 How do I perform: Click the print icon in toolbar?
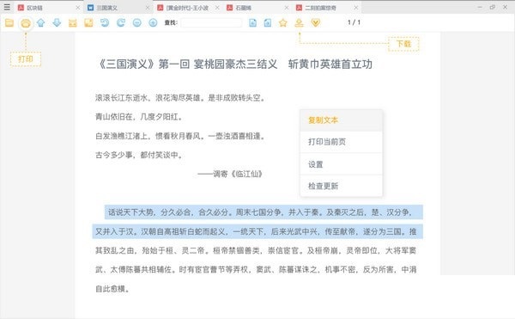[26, 23]
